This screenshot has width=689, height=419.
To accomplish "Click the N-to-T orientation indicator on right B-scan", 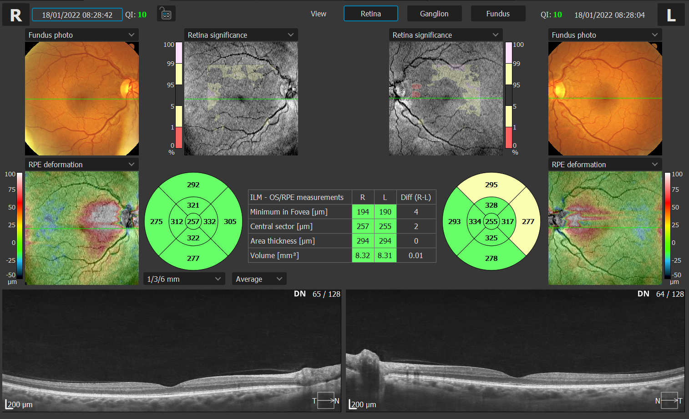I will pos(669,400).
